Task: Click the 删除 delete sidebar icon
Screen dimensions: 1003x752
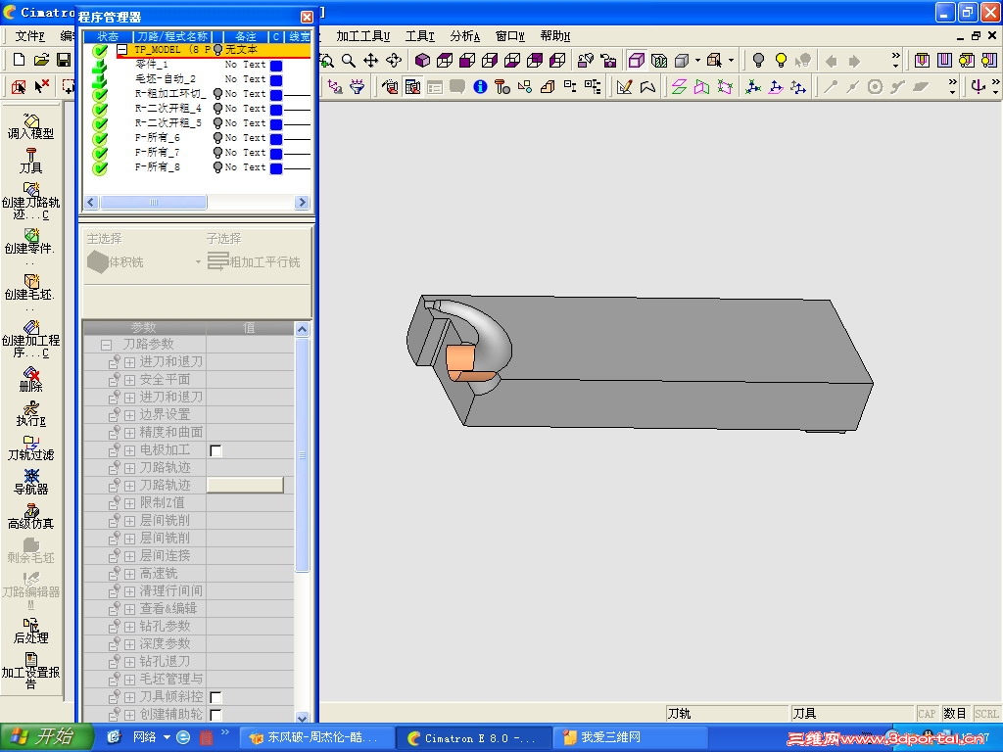Action: pos(30,380)
